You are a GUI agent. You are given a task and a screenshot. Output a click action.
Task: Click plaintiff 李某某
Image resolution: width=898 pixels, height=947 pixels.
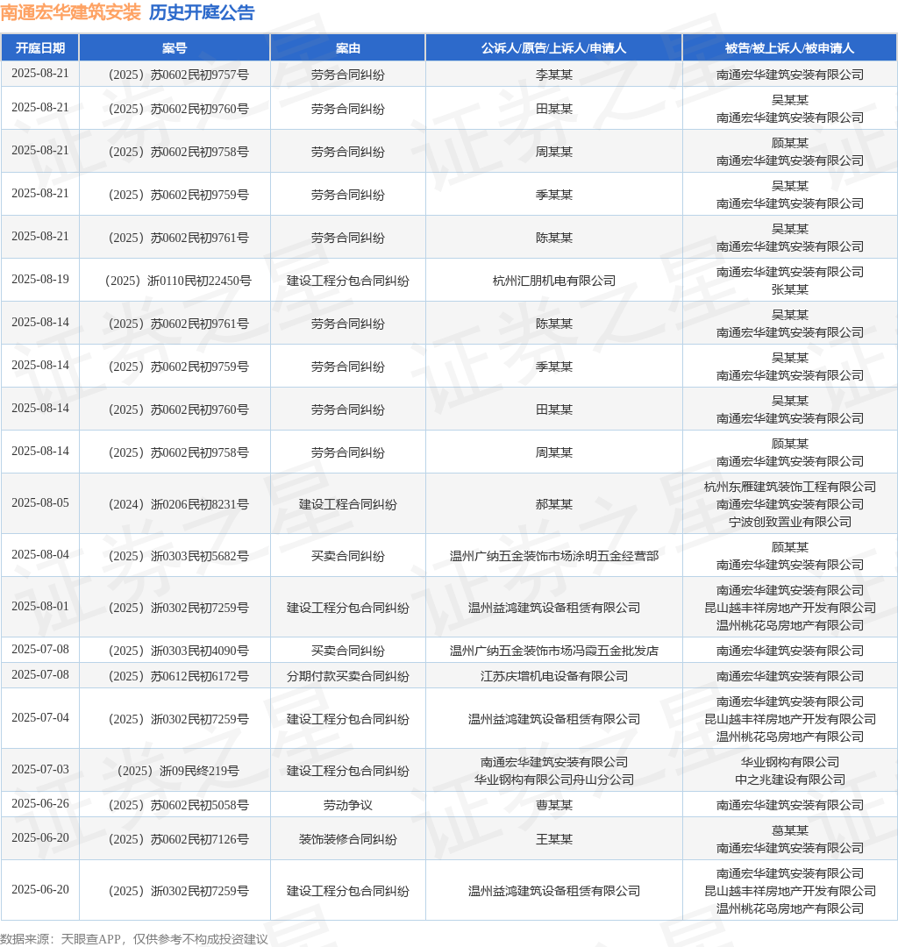point(553,75)
